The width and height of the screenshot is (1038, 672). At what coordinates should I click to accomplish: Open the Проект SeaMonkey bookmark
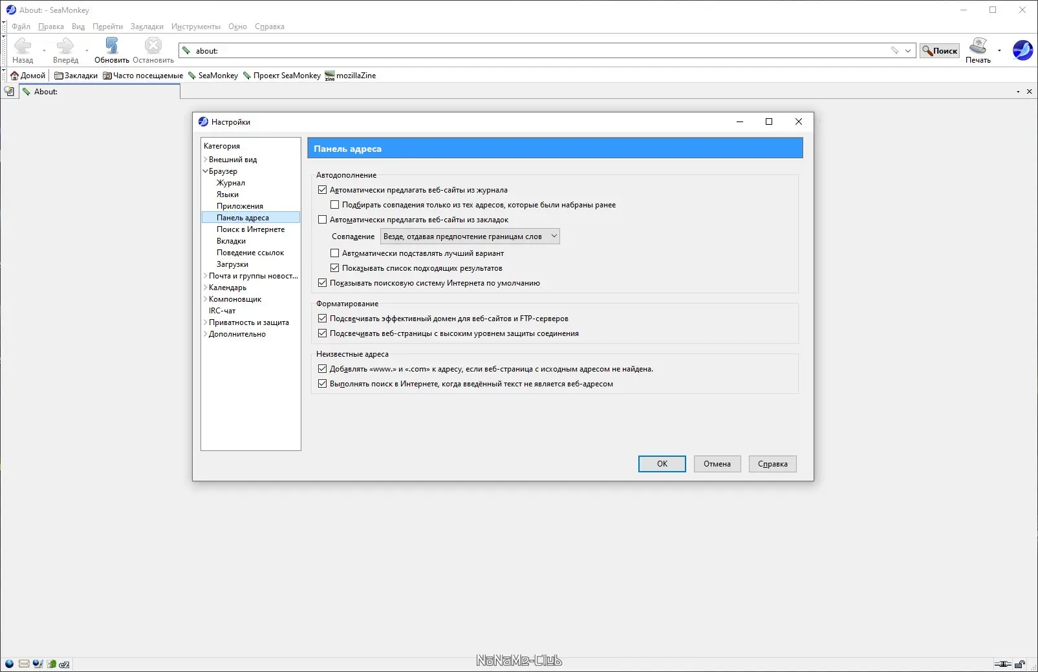(x=281, y=76)
